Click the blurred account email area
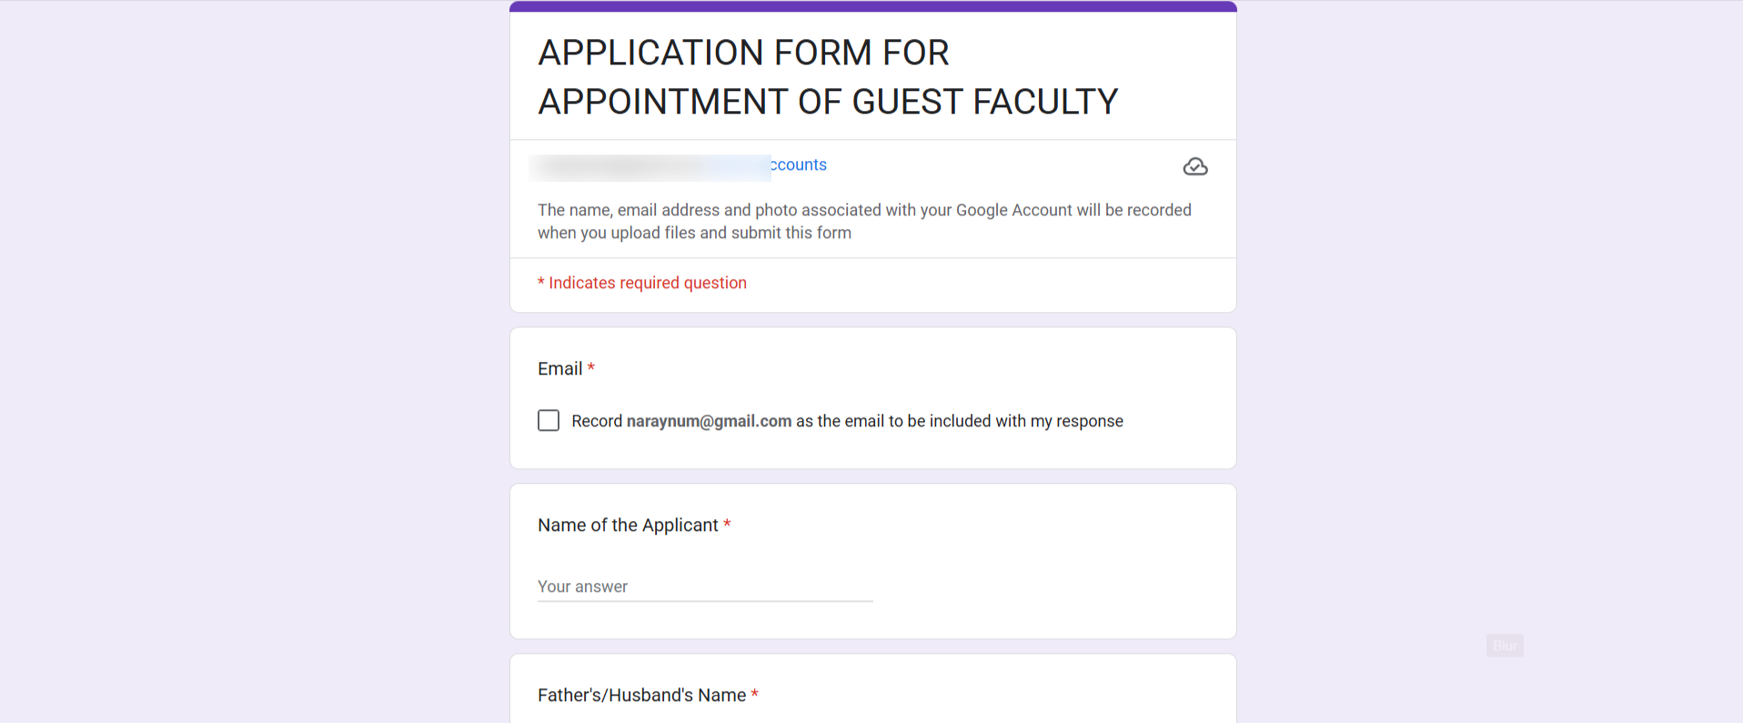Viewport: 1743px width, 723px height. click(x=650, y=167)
